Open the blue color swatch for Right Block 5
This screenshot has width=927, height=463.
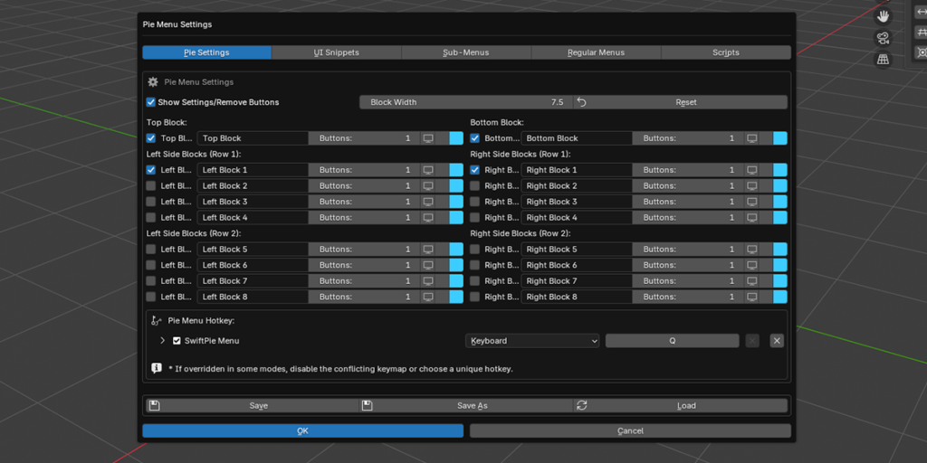pyautogui.click(x=780, y=250)
